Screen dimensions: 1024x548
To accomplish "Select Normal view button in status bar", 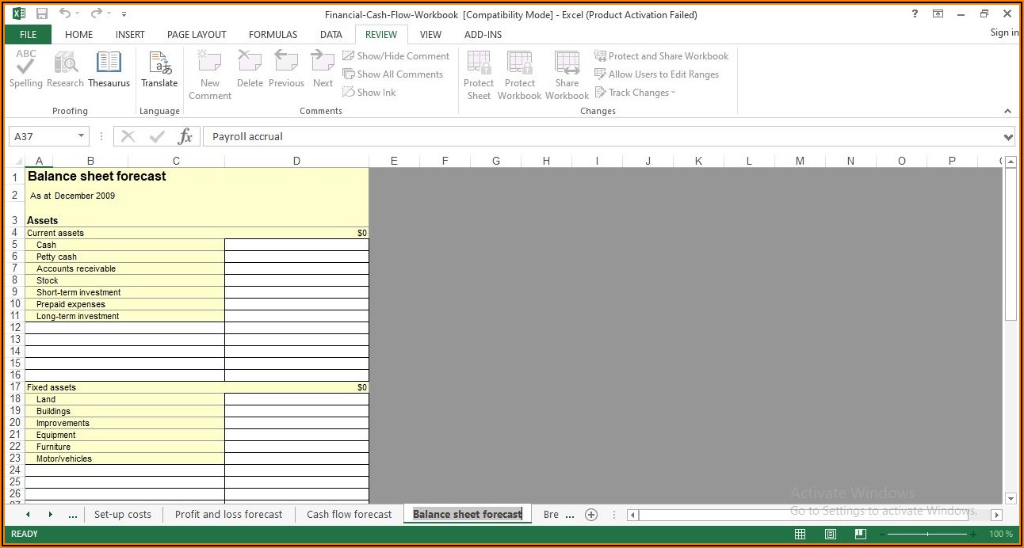I will (800, 534).
